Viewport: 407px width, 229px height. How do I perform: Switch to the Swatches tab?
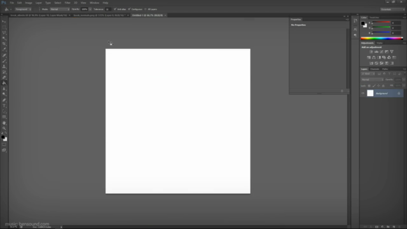coord(375,18)
